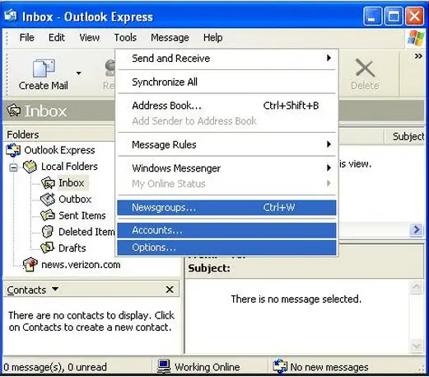Image resolution: width=429 pixels, height=377 pixels.
Task: Open the View menu
Action: point(90,38)
